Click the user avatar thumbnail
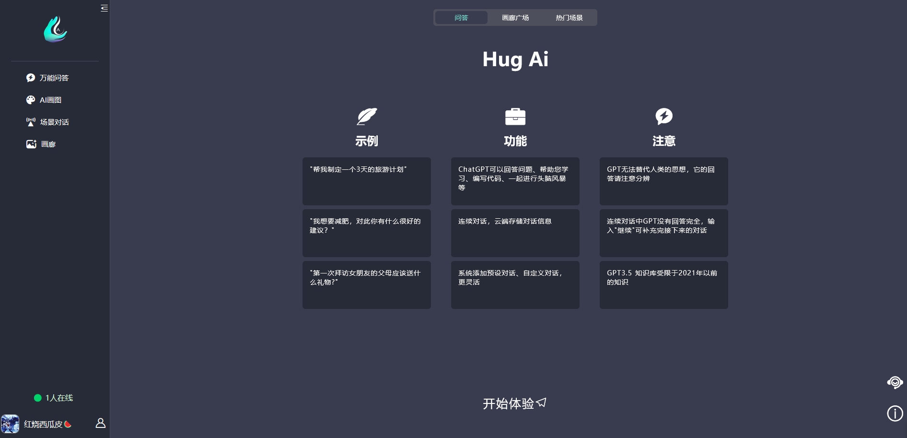The height and width of the screenshot is (438, 907). coord(10,424)
